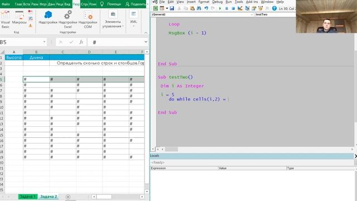The height and width of the screenshot is (201, 357).
Task: Click the Помощник help search button
Action: [x=114, y=4]
